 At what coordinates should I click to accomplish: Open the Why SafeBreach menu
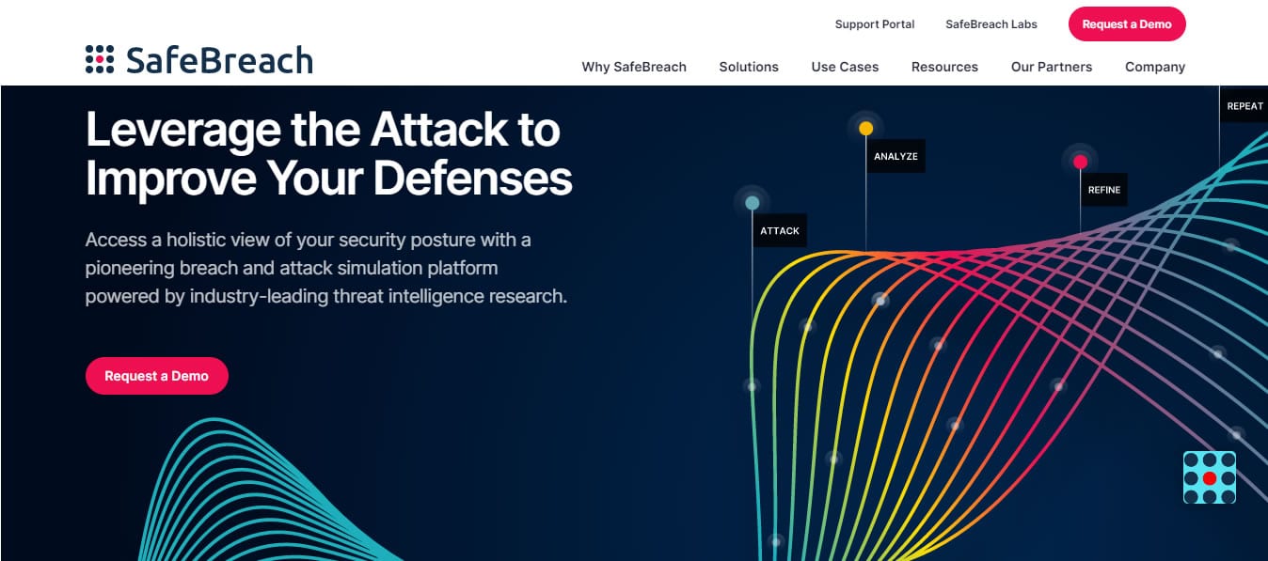634,67
